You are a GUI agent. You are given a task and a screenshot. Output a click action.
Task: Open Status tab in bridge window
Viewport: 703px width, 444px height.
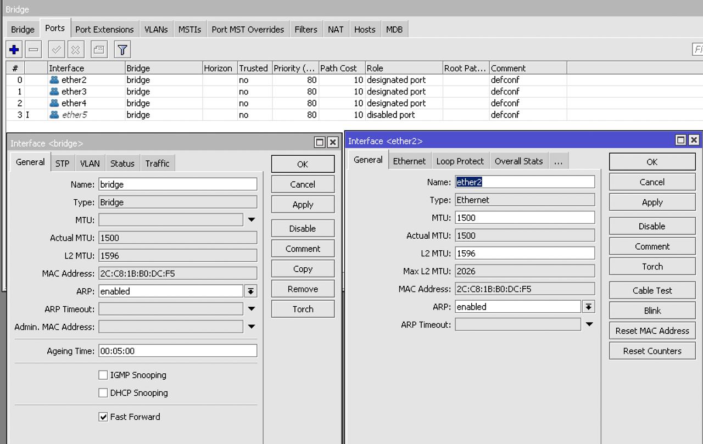122,163
